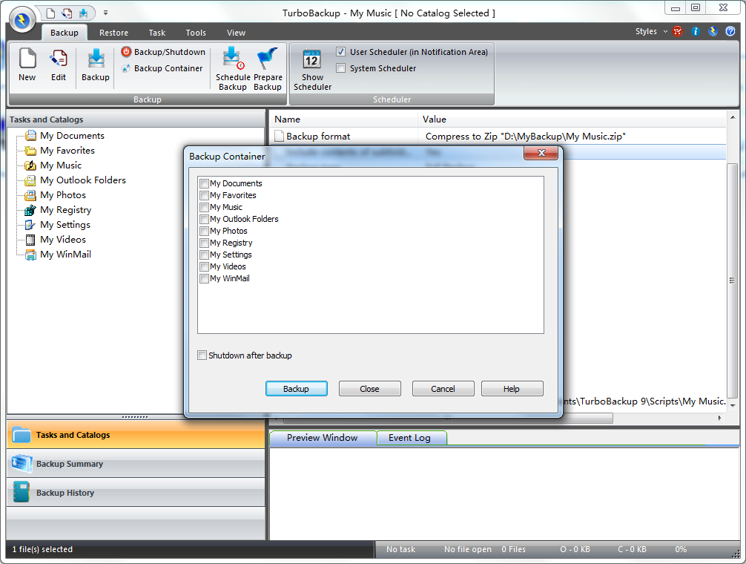Viewport: 746px width, 564px height.
Task: Select My Photos in Tasks and Catalogs tree
Action: click(63, 194)
